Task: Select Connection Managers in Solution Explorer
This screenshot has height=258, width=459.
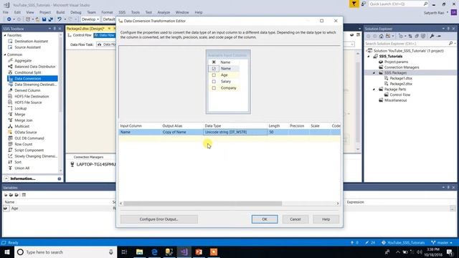Action: coord(402,67)
